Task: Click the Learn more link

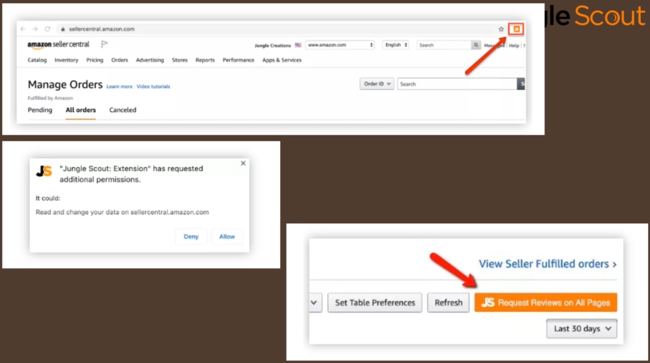Action: point(119,86)
